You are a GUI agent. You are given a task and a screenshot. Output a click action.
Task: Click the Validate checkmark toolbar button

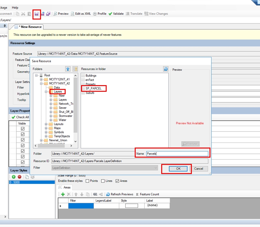click(x=116, y=14)
